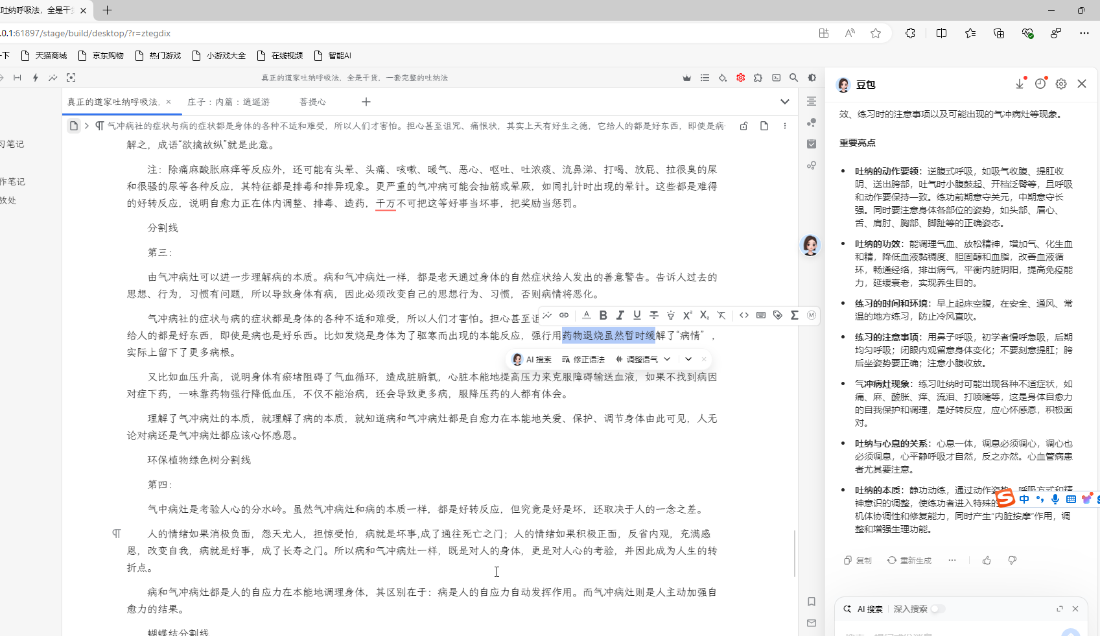This screenshot has height=636, width=1100.
Task: Toggle the 深入搜索 deep search switch
Action: (x=937, y=609)
